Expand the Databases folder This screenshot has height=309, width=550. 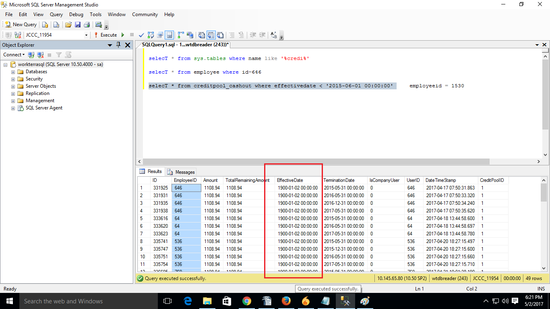[13, 72]
